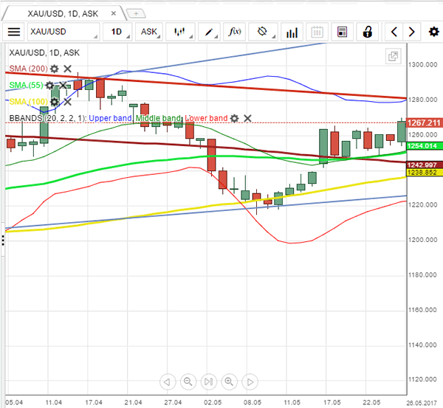Open the candlestick chart type selector
The image size is (443, 408).
(181, 32)
